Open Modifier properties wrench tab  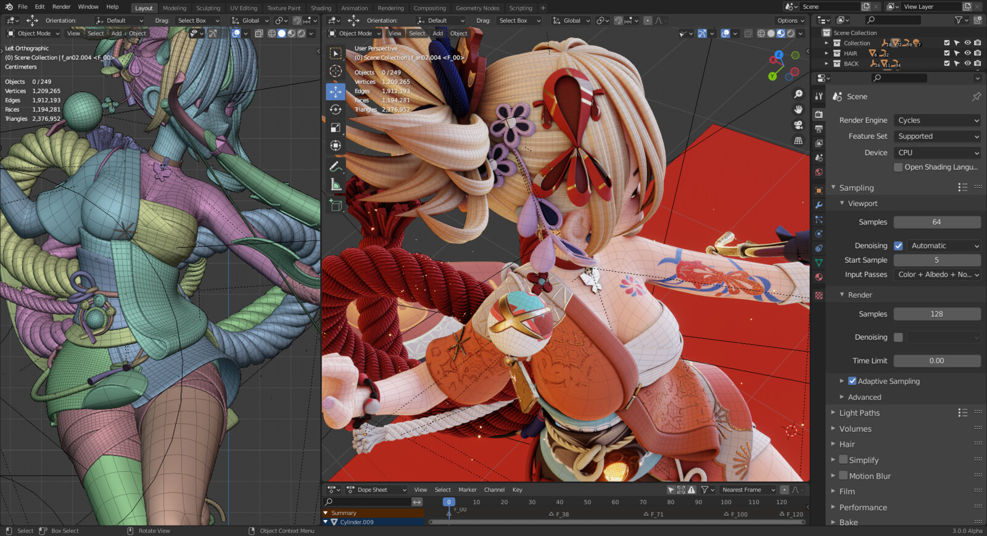point(819,205)
